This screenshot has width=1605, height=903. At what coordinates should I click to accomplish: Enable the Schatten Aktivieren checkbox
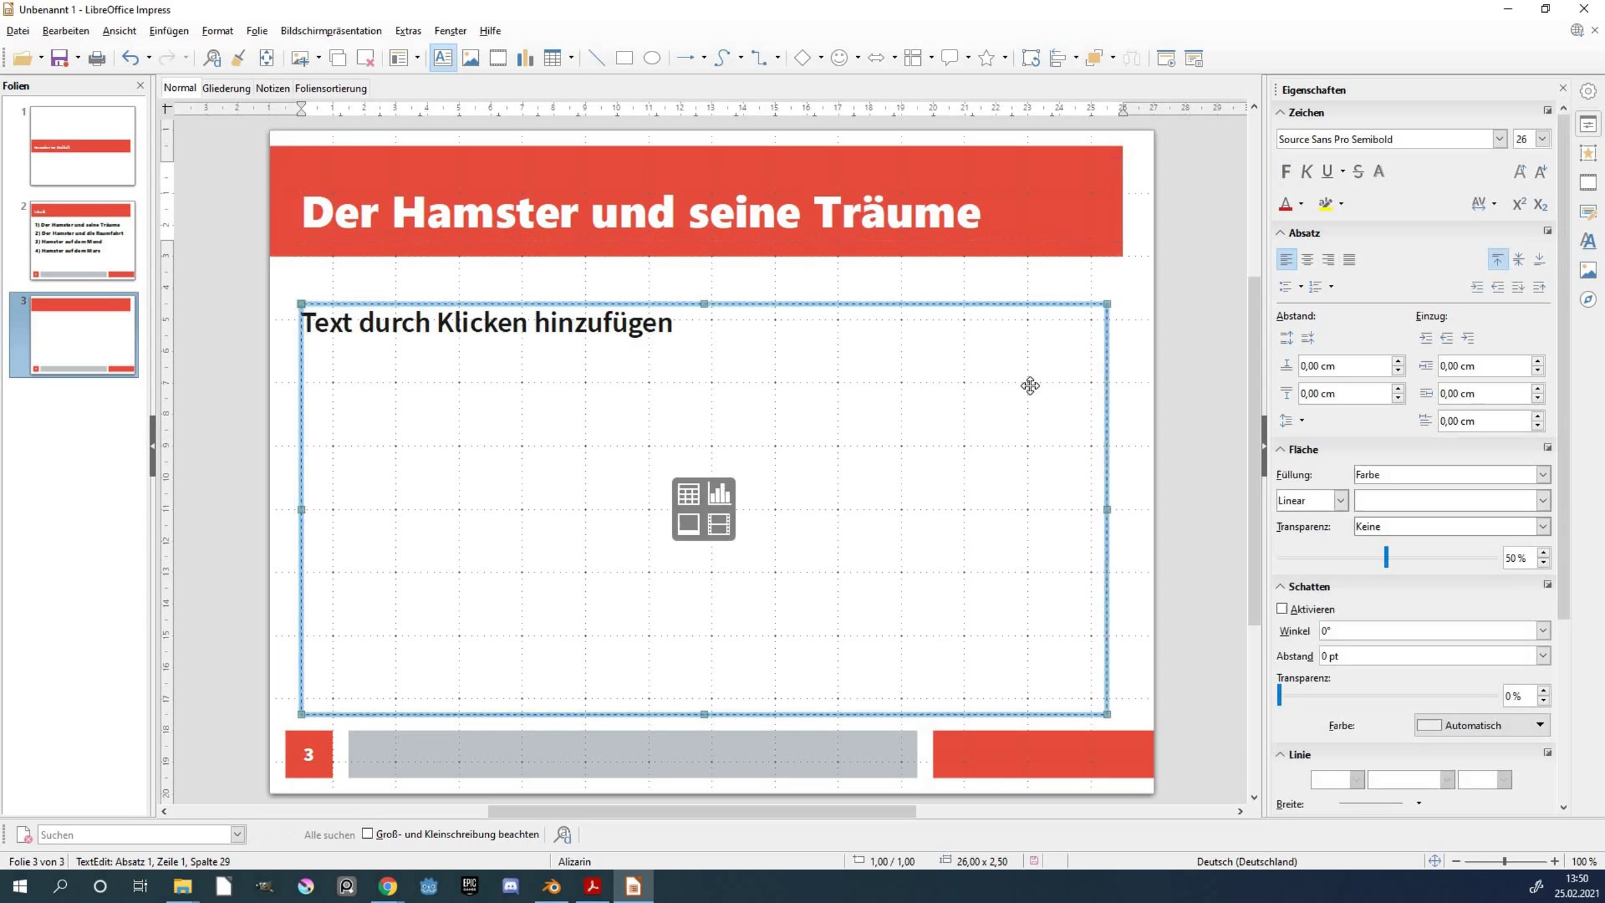coord(1282,609)
